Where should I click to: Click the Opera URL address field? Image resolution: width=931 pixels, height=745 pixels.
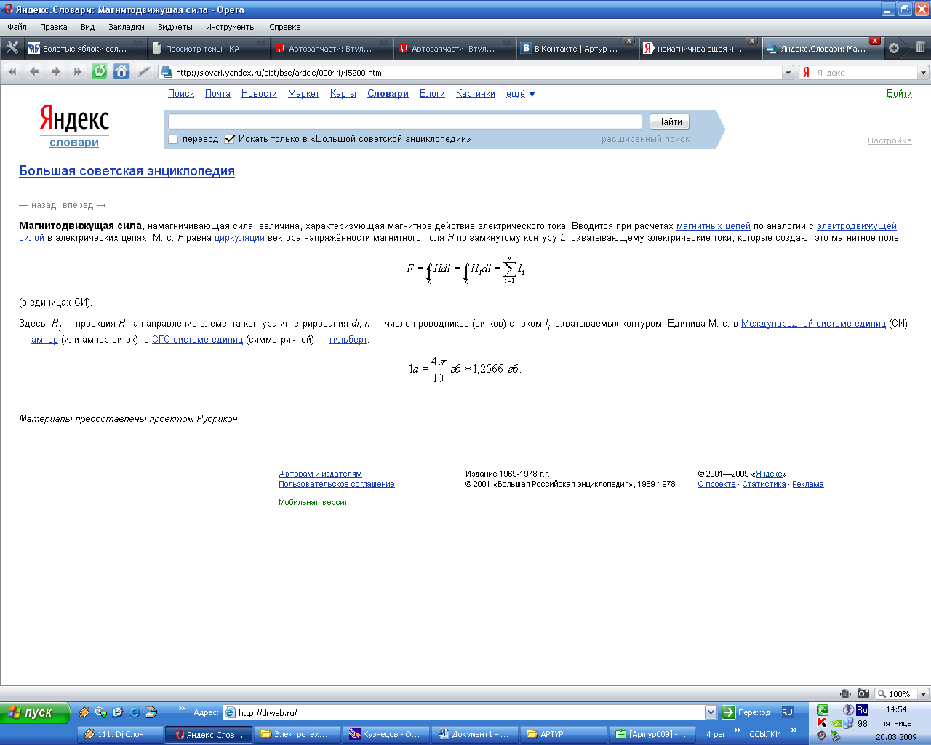pos(476,73)
